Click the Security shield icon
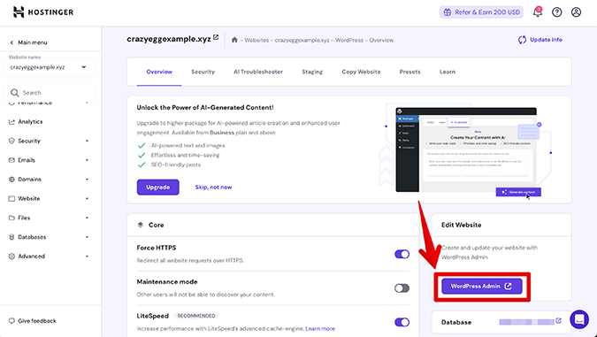The image size is (597, 337). 11,141
